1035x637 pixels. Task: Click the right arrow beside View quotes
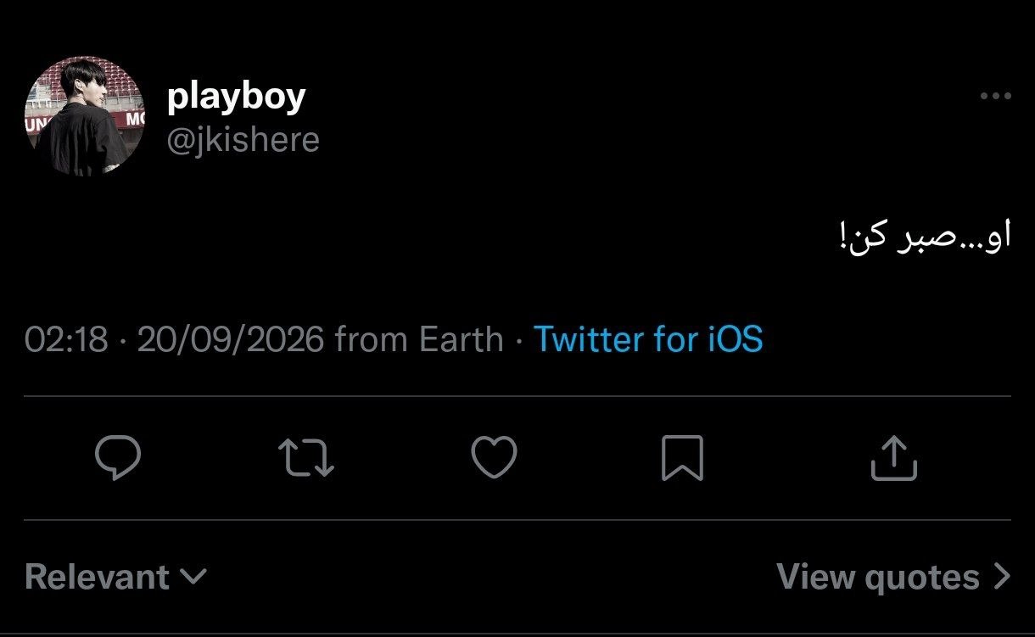[1002, 578]
